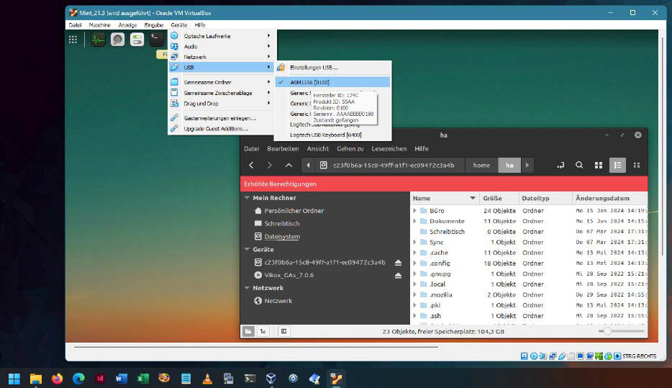Open the Bearbeiten menu in file manager
Viewport: 672px width, 388px height.
283,148
